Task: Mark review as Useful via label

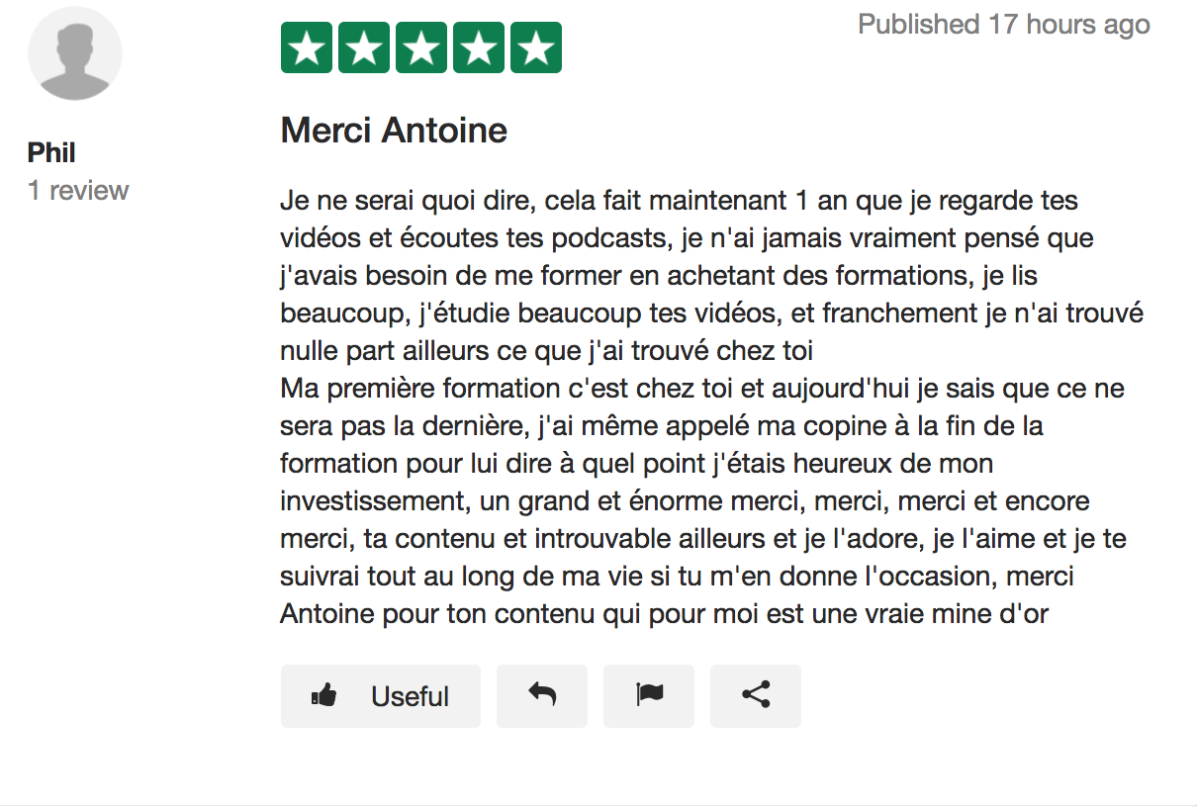Action: pyautogui.click(x=410, y=696)
